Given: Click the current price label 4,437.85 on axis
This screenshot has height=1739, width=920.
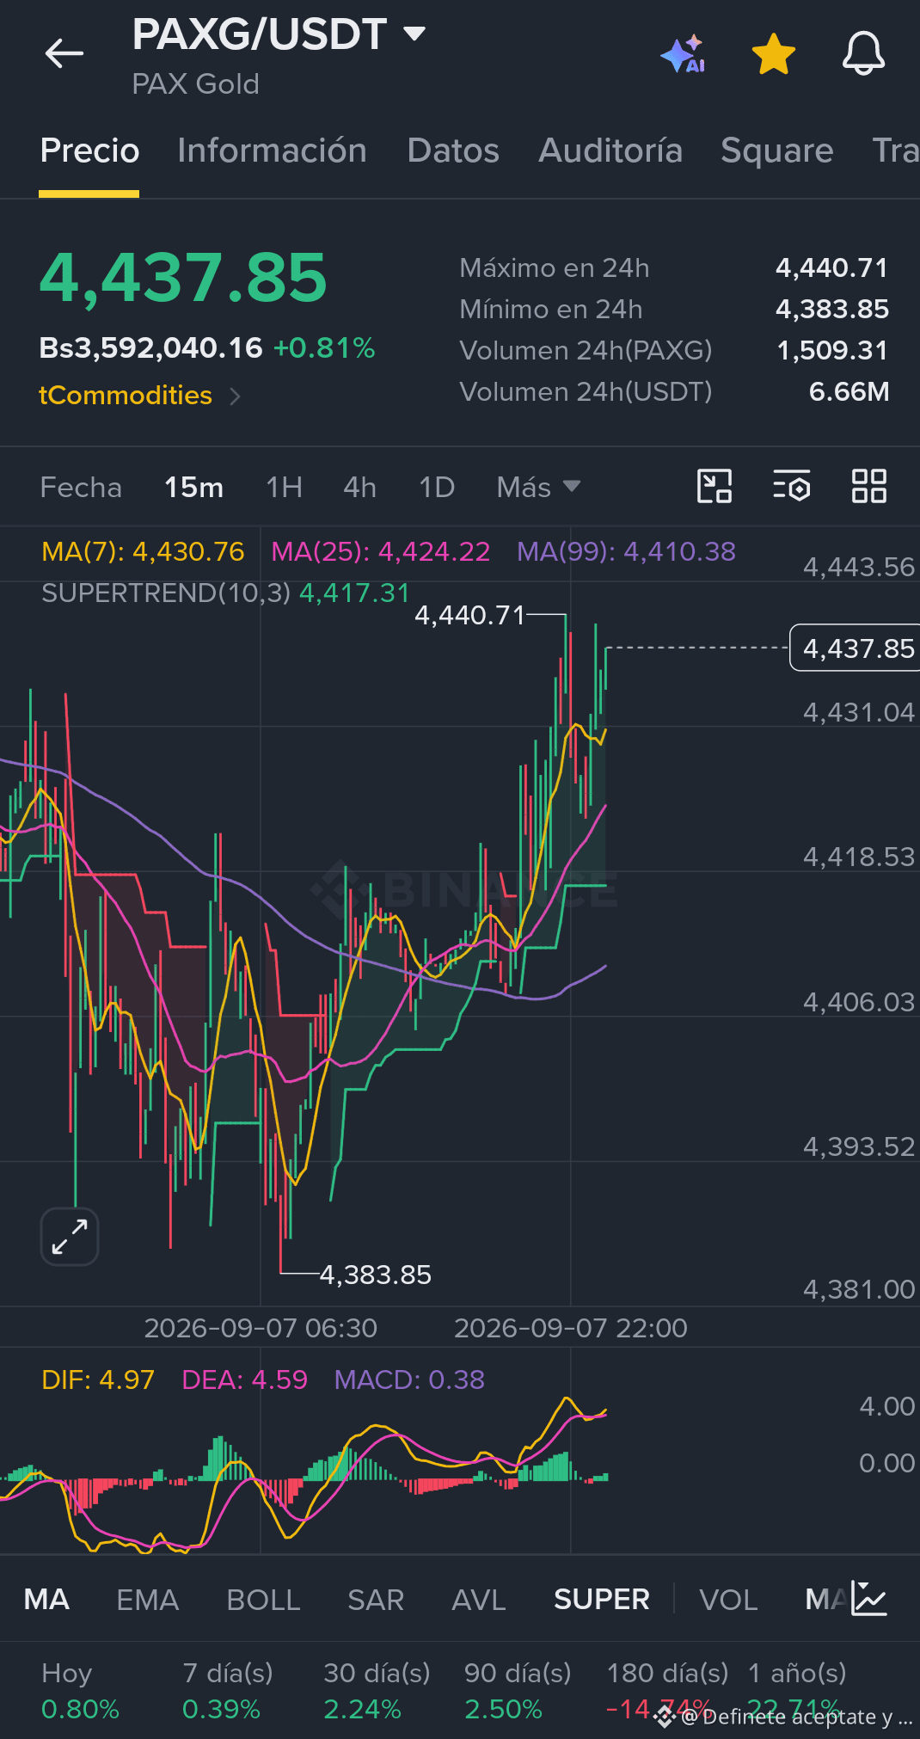Looking at the screenshot, I should [x=855, y=648].
